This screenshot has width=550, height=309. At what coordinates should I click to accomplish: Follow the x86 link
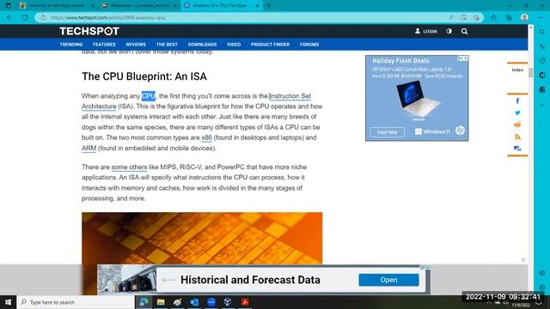pyautogui.click(x=206, y=137)
